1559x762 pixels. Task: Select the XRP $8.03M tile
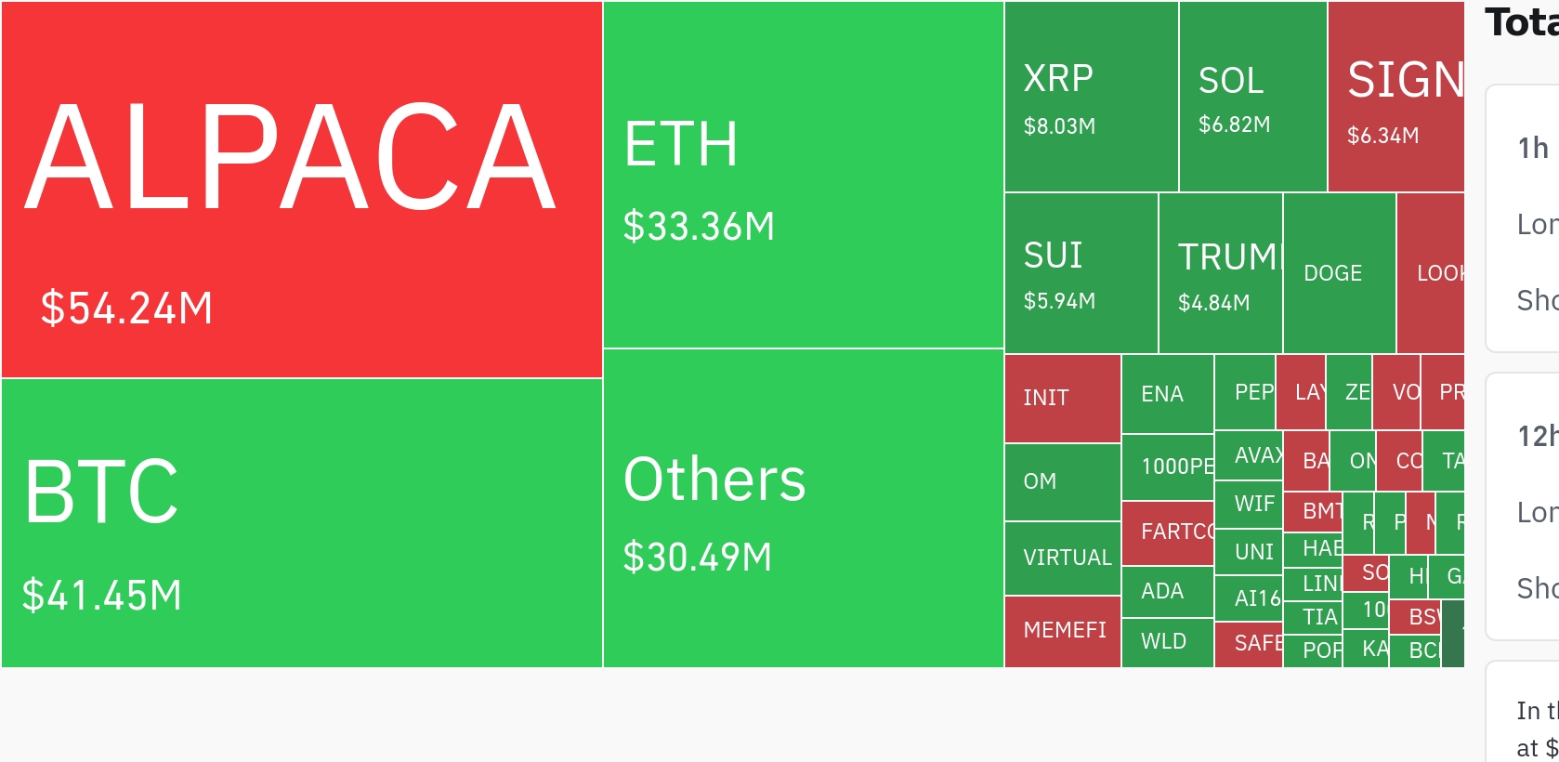click(1091, 97)
